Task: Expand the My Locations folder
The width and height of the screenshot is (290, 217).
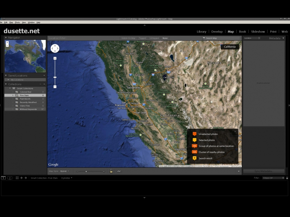Action: pos(8,80)
